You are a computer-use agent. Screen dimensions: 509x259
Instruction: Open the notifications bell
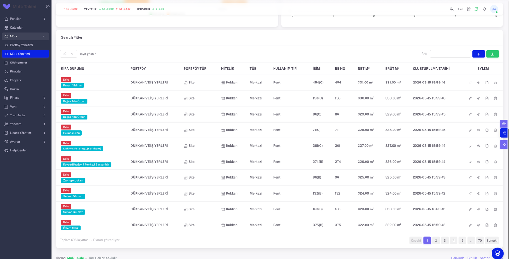pyautogui.click(x=485, y=9)
